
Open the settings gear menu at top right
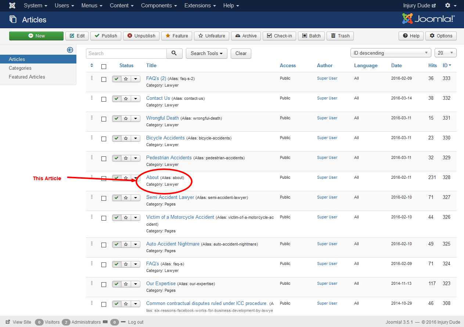click(x=450, y=6)
